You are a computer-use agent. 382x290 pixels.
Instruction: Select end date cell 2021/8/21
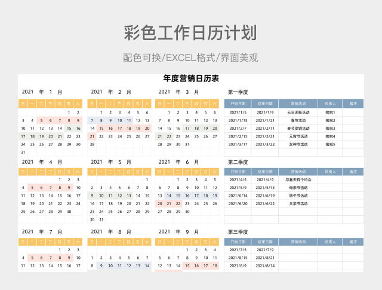point(265,258)
